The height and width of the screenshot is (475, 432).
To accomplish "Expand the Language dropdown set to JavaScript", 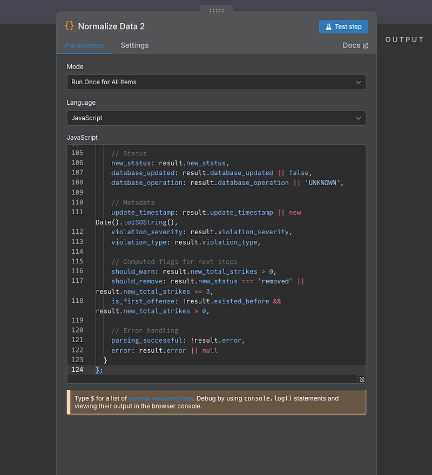I will coord(216,118).
